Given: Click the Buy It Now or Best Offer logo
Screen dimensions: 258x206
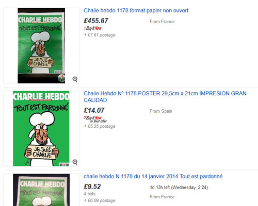Looking at the screenshot, I should point(95,119).
